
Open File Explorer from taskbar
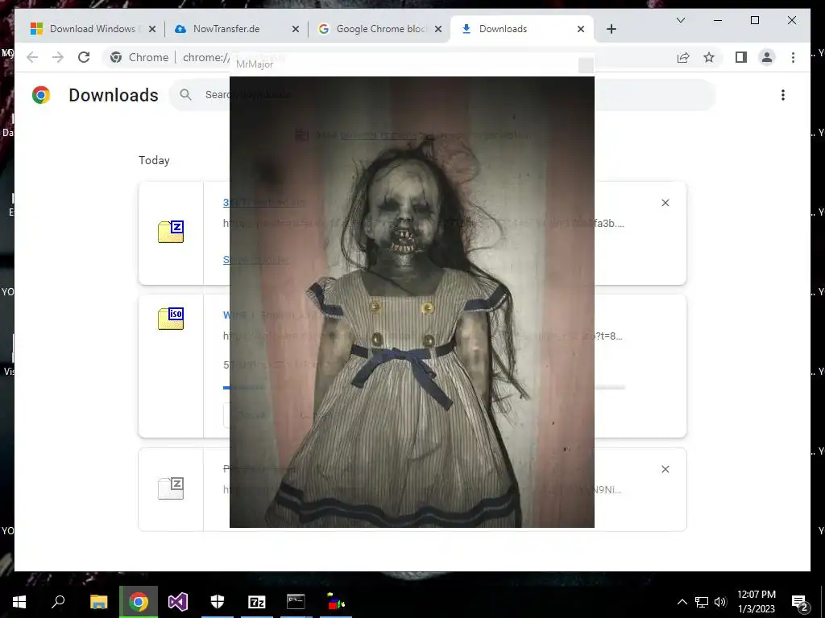(x=98, y=602)
